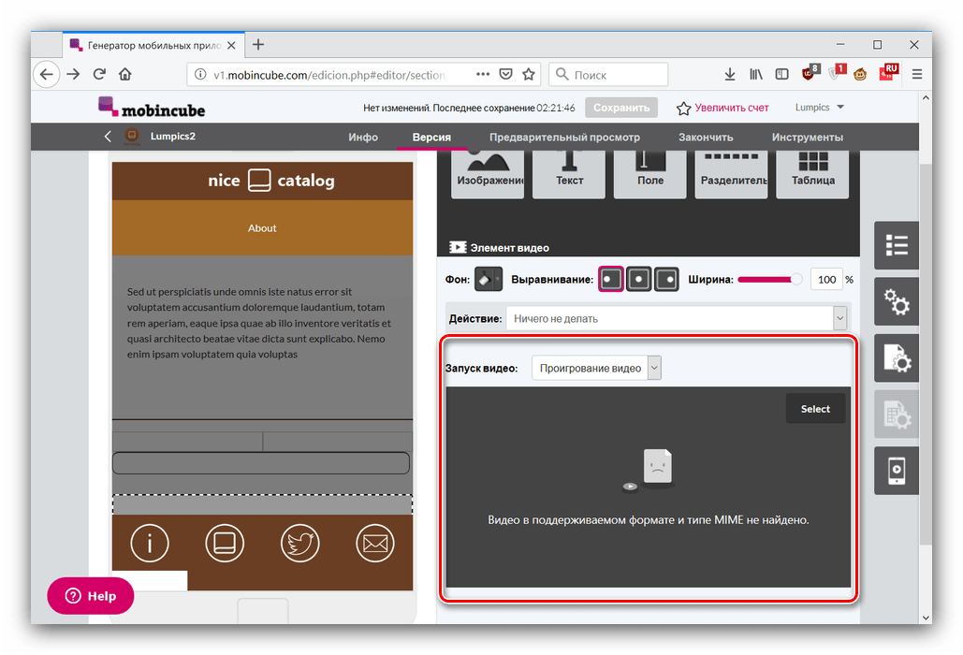Set alignment to left

(611, 280)
